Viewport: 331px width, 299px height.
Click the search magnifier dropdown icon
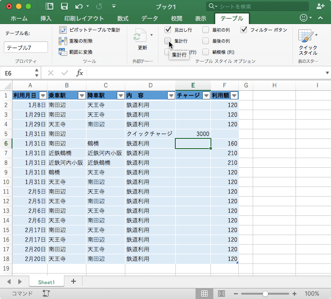click(x=213, y=6)
